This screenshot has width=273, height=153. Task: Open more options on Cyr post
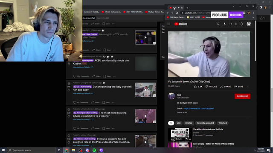click(113, 102)
